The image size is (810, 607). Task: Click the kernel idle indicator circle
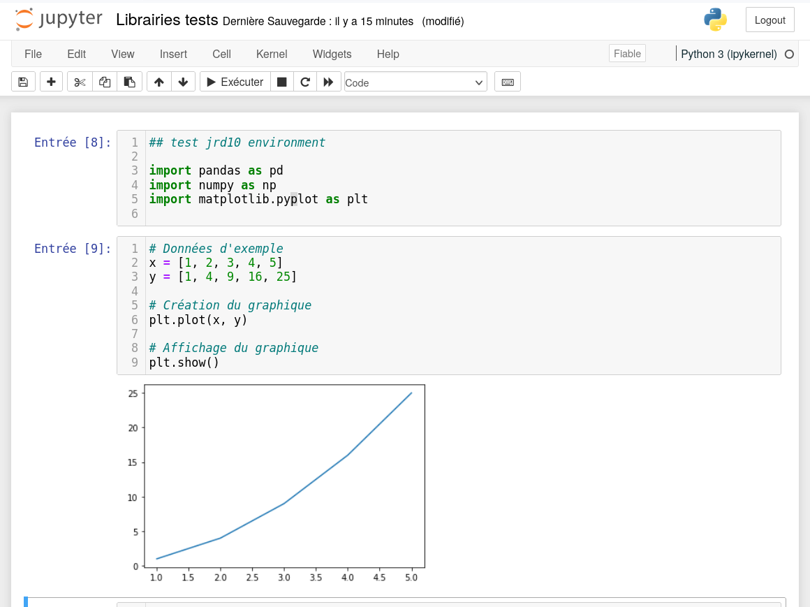tap(789, 54)
